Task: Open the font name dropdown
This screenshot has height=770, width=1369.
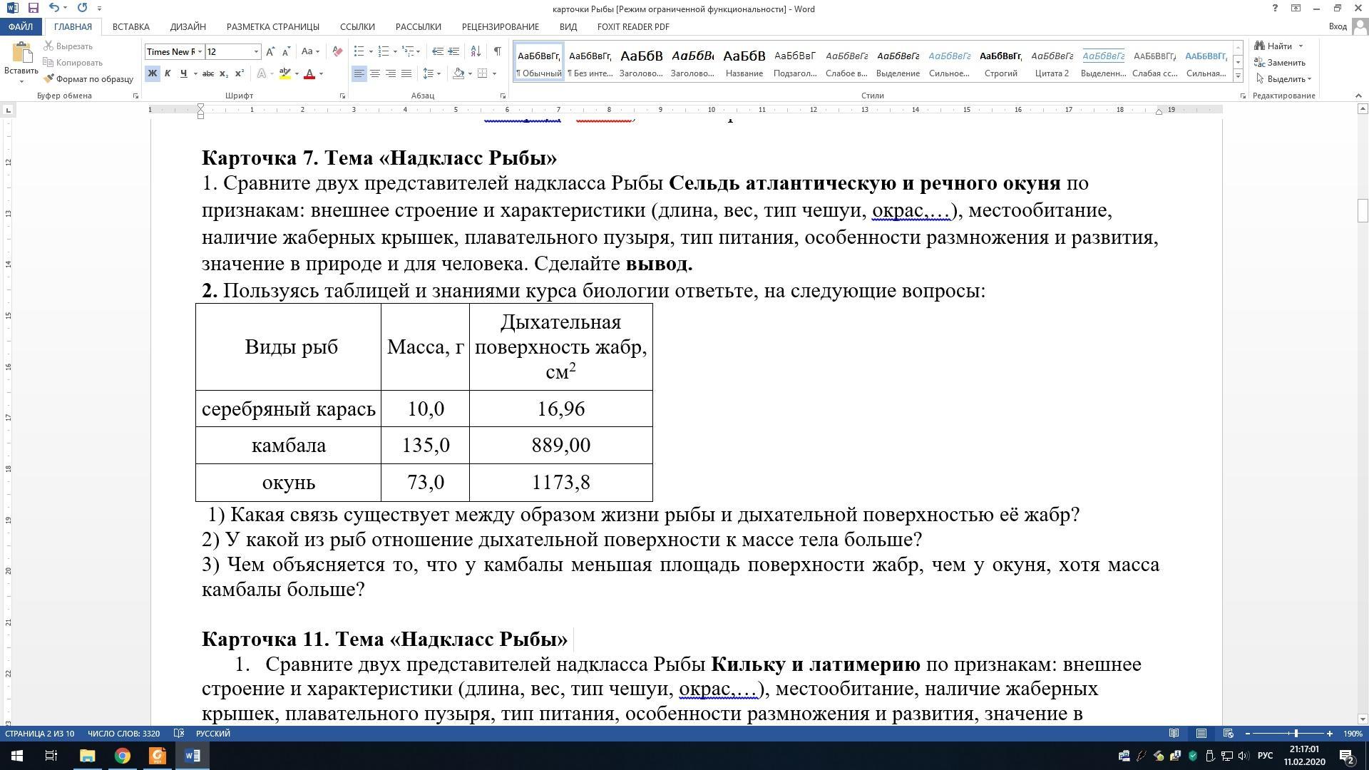Action: coord(200,51)
